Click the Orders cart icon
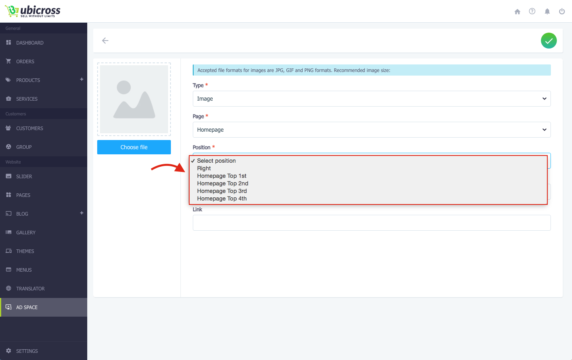 (8, 61)
